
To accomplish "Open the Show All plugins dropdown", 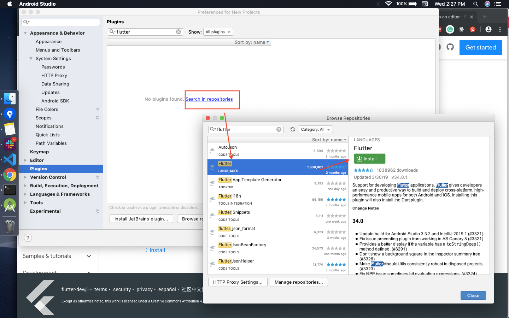I will (x=218, y=32).
